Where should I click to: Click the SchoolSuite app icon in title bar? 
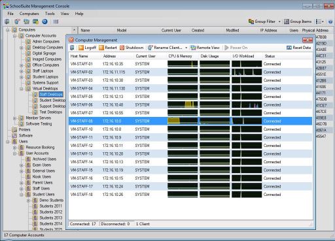coord(6,6)
